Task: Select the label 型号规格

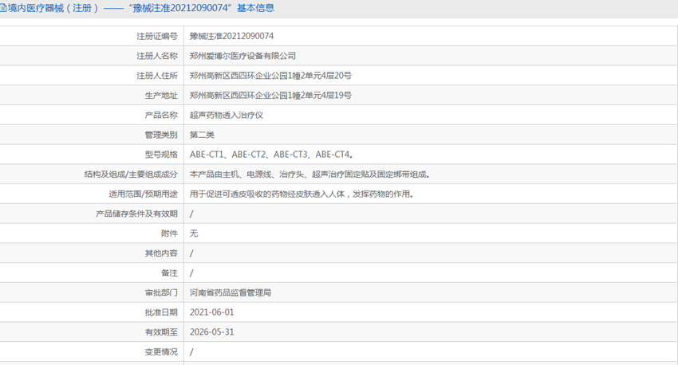Action: pyautogui.click(x=161, y=155)
